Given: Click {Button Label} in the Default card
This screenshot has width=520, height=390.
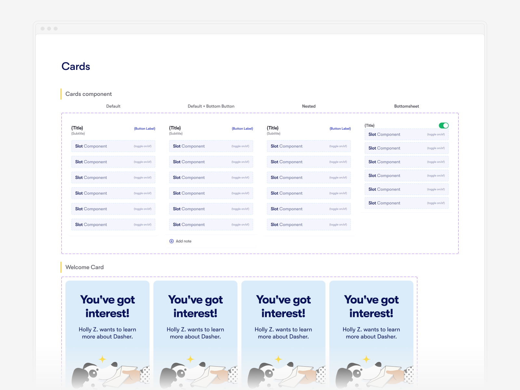Looking at the screenshot, I should (145, 129).
